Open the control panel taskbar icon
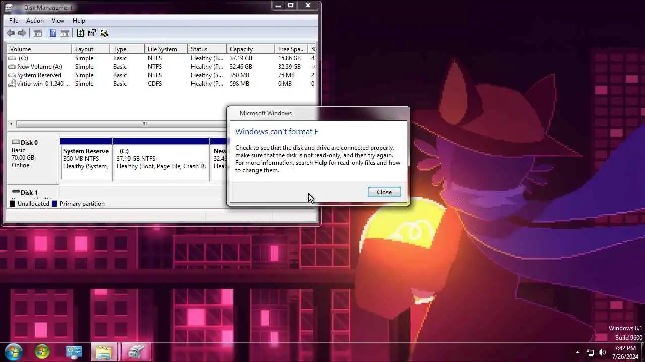 coord(74,352)
